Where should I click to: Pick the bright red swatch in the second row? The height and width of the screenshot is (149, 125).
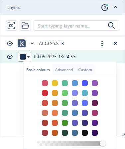pyautogui.click(x=45, y=93)
